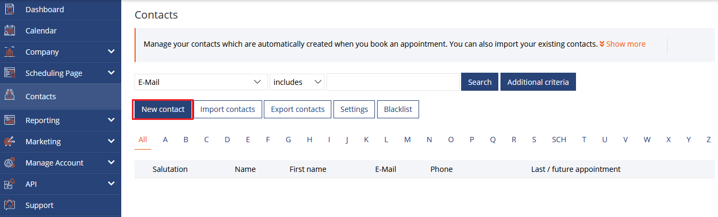Expand the Scheduling Page chevron
The width and height of the screenshot is (718, 217).
coord(111,73)
